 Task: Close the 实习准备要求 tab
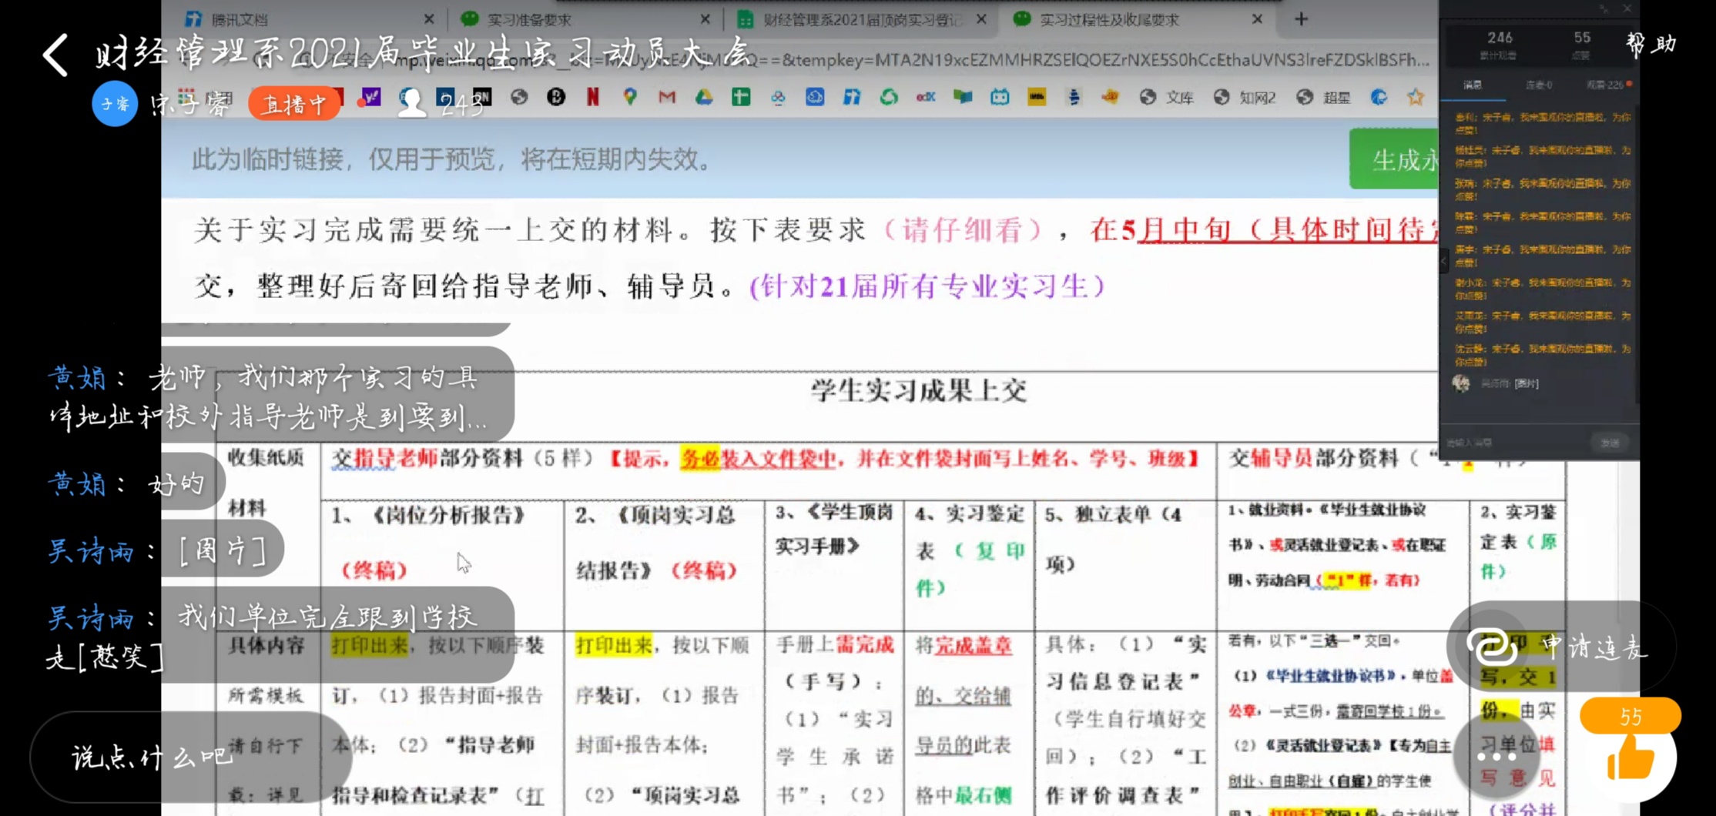pos(705,19)
